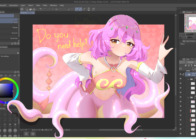Viewport: 196px width, 139px height.
Task: Collapse right palette dock double-arrow
Action: pos(178,9)
